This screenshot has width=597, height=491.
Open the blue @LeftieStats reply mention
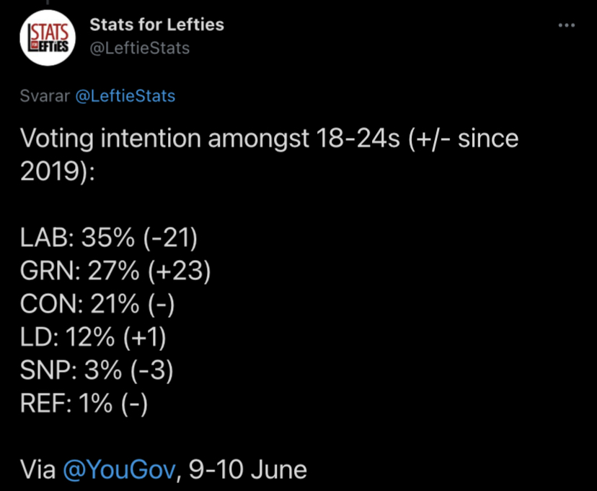[125, 96]
